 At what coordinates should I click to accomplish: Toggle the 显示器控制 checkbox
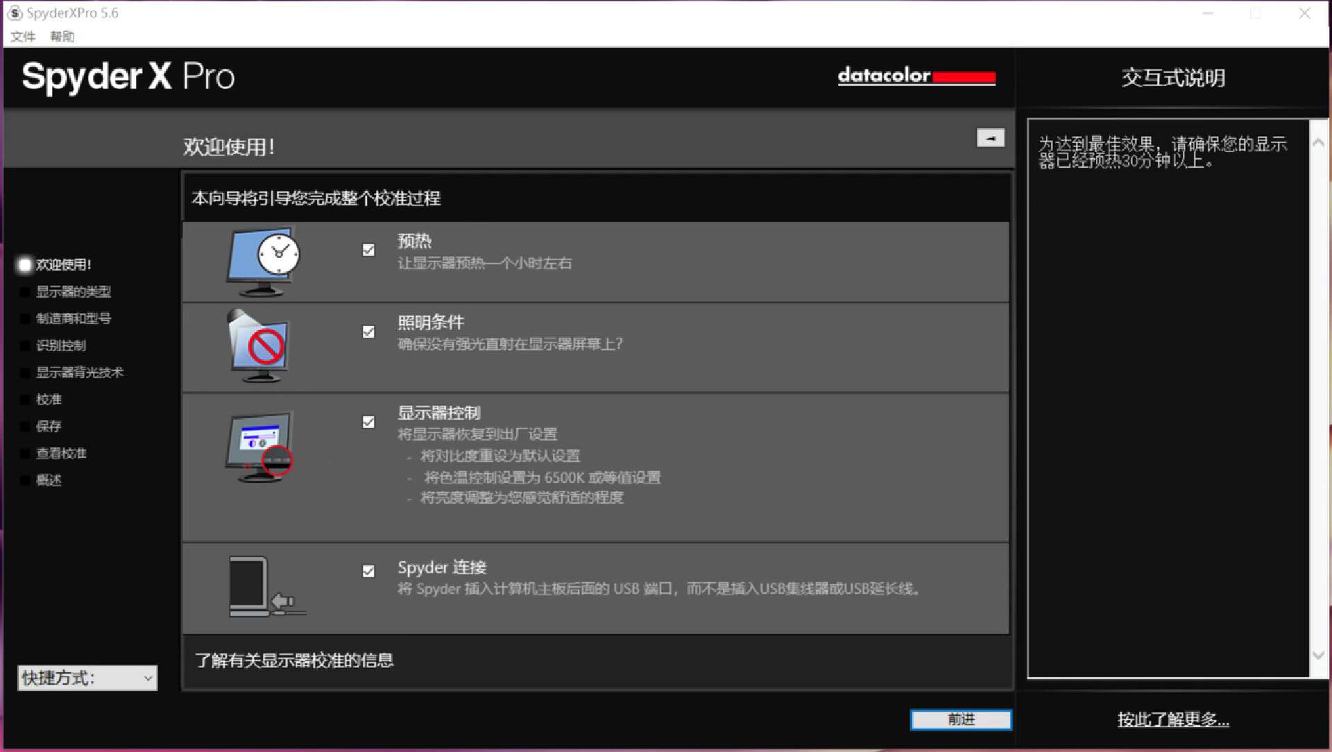point(368,422)
